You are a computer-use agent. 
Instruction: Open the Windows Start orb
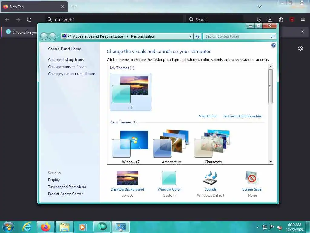click(8, 227)
